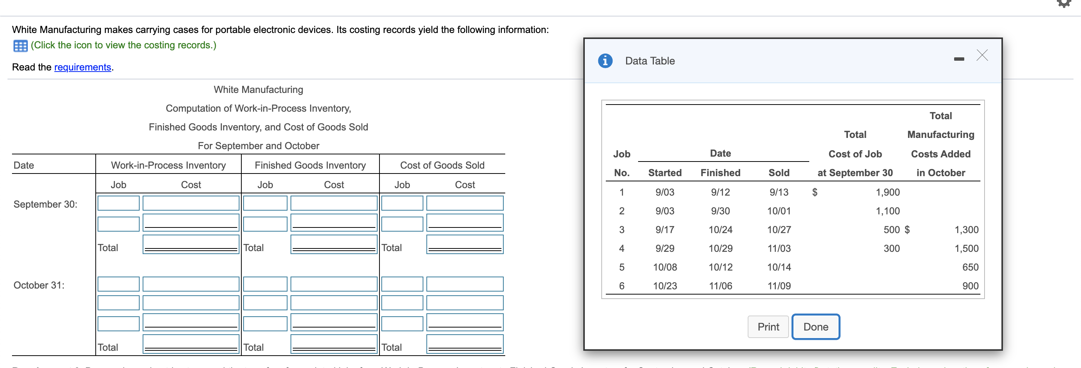
Task: Select third October 31 Work-in-Process Cost field
Action: tap(191, 322)
